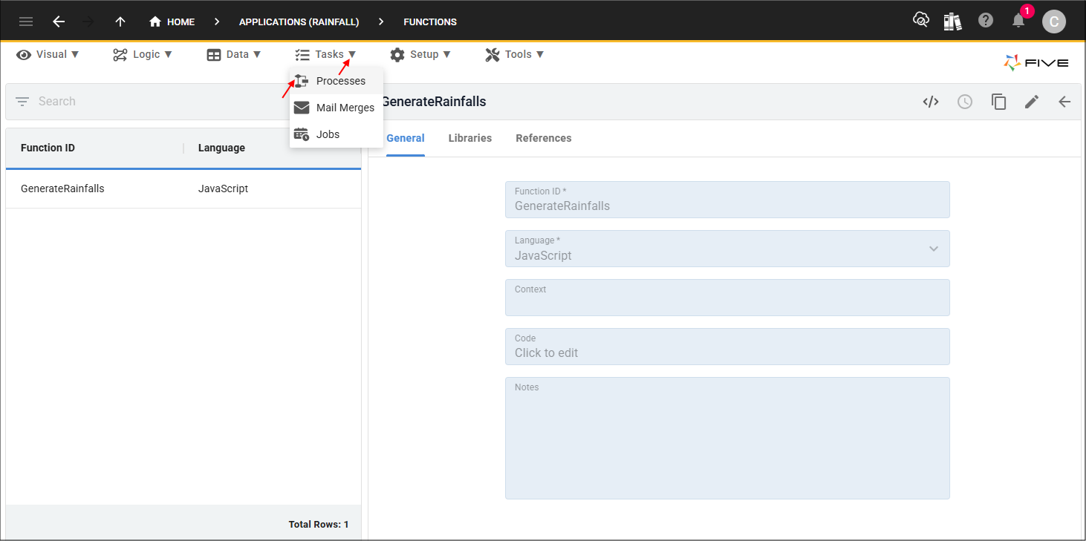Click into the Search field
Viewport: 1086px width, 541px height.
160,101
